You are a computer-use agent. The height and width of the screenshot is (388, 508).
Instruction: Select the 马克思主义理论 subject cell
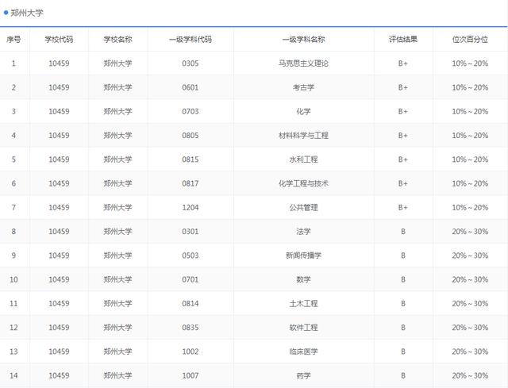(303, 63)
